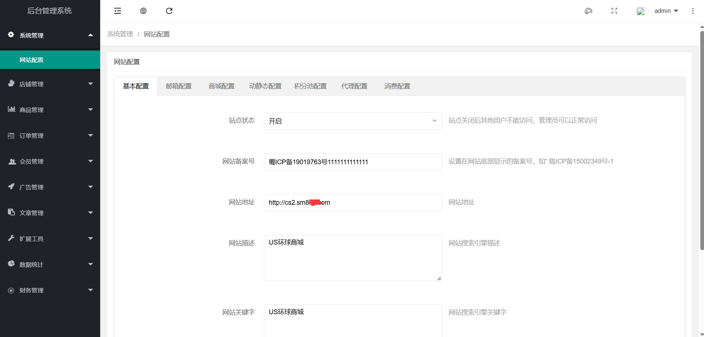Click the globe website icon in header
The width and height of the screenshot is (704, 337).
point(143,11)
